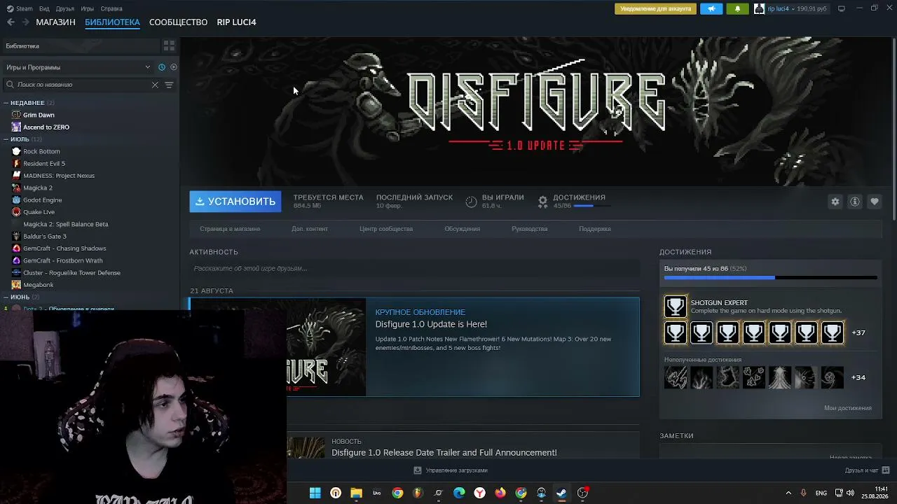The image size is (897, 504).
Task: Collapse the ИЮЛЬ section
Action: click(6, 139)
